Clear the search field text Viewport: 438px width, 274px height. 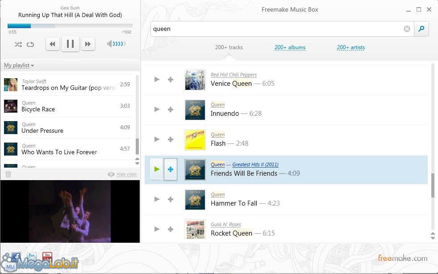[407, 29]
